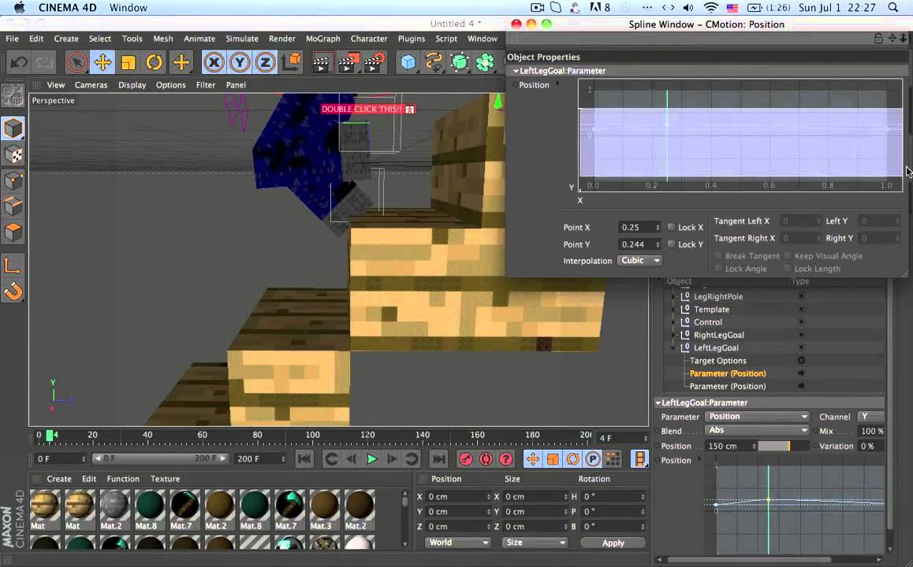913x567 pixels.
Task: Toggle the snapping magnet icon
Action: point(13,291)
